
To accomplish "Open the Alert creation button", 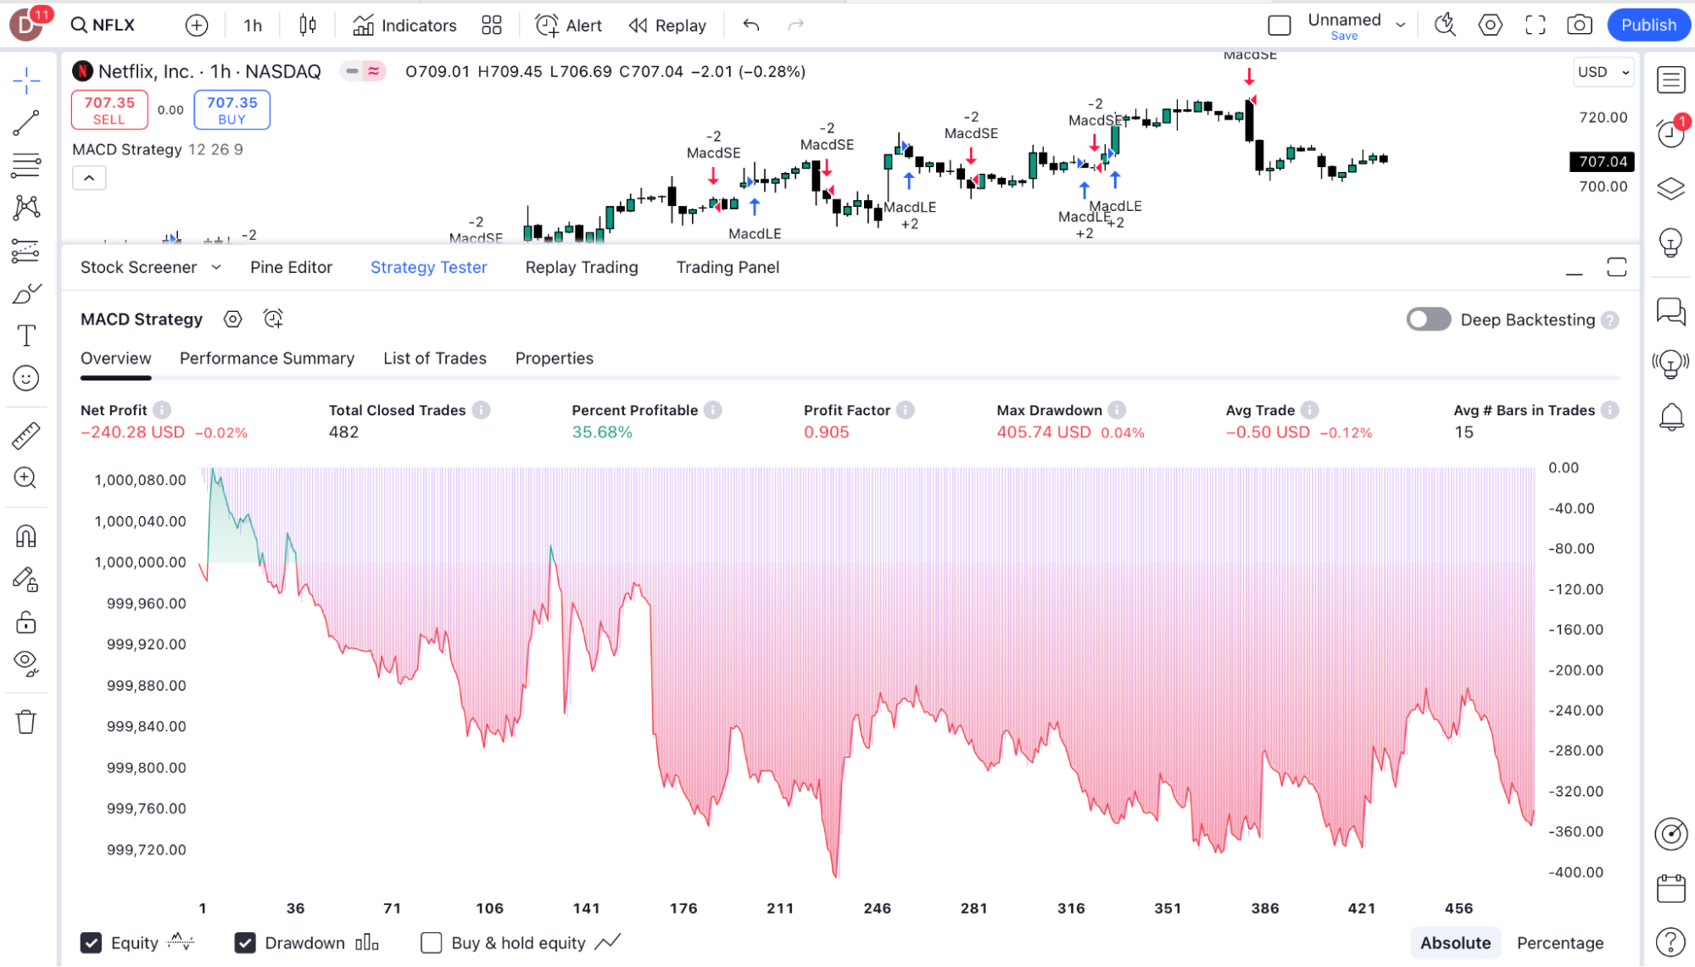I will click(569, 25).
